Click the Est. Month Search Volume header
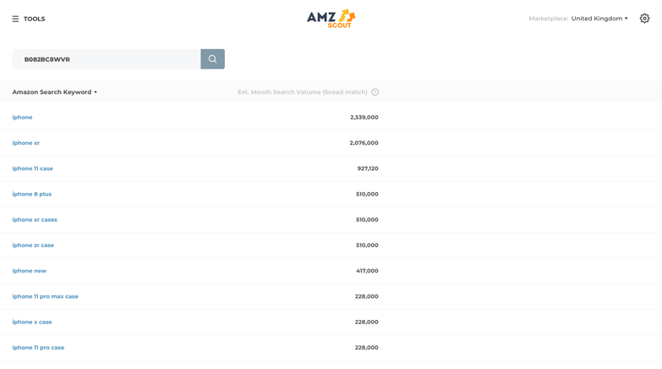This screenshot has height=369, width=662. click(x=303, y=91)
